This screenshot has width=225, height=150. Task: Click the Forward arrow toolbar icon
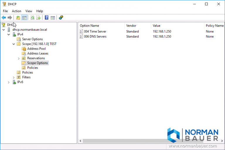coord(10,18)
